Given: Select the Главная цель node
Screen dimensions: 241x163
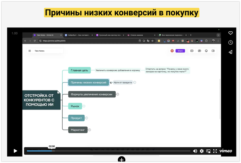Looking at the screenshot, I should [79, 70].
